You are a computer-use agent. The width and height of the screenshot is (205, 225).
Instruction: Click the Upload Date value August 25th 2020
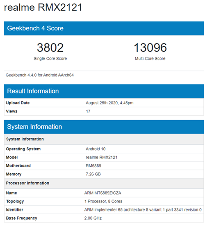click(109, 103)
